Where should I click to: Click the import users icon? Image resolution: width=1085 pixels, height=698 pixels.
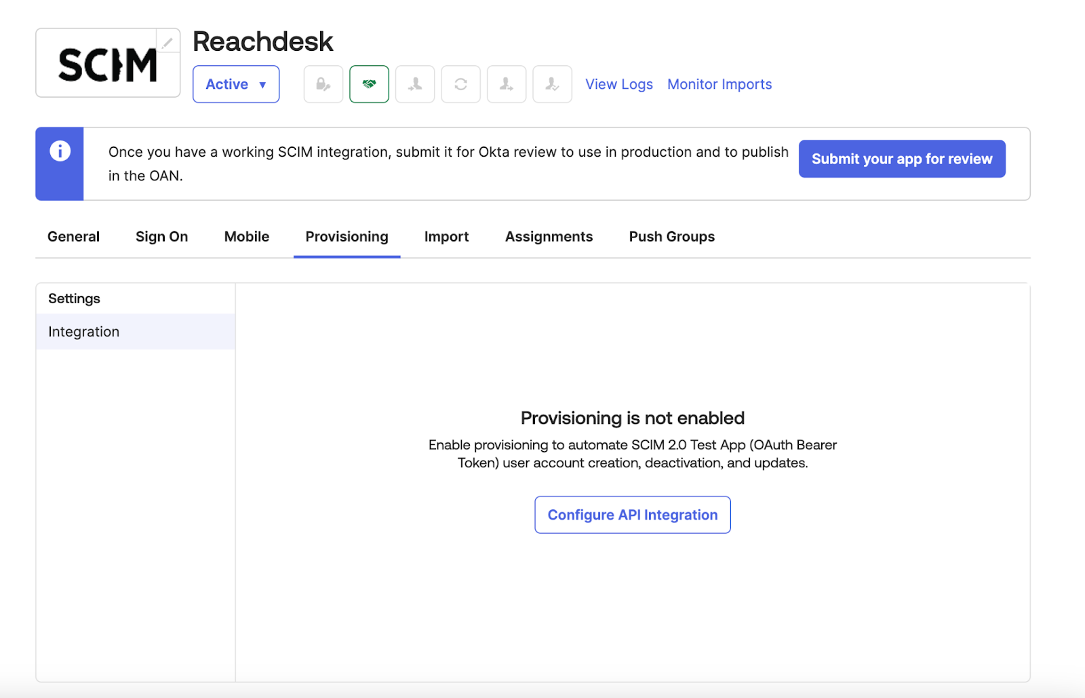tap(414, 83)
